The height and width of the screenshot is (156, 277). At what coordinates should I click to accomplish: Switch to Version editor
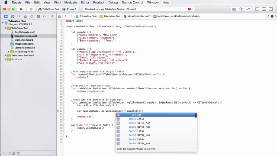248,9
